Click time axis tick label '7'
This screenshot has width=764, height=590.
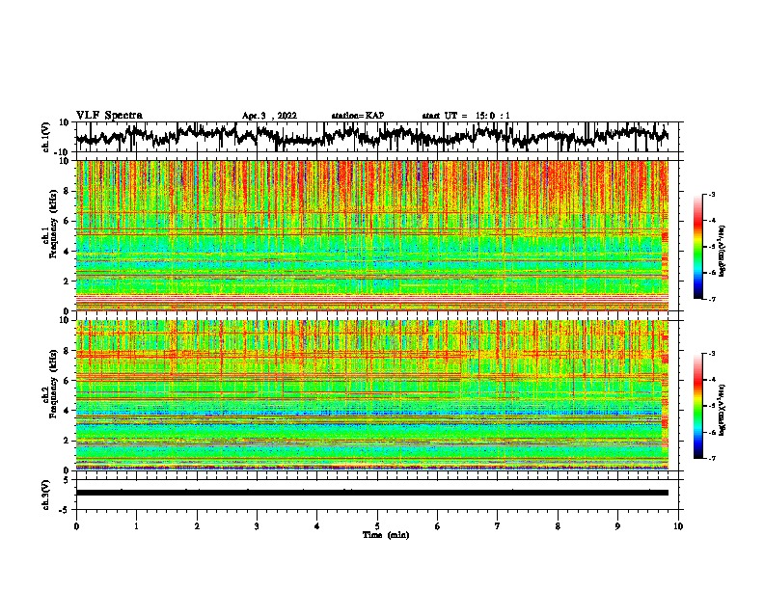[498, 526]
